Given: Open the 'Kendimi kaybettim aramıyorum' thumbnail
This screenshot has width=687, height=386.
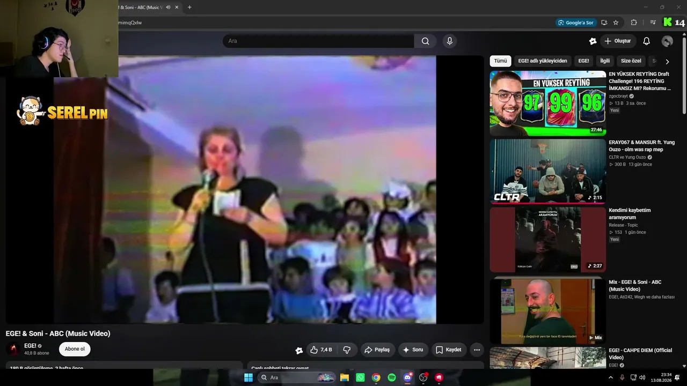Looking at the screenshot, I should 548,240.
